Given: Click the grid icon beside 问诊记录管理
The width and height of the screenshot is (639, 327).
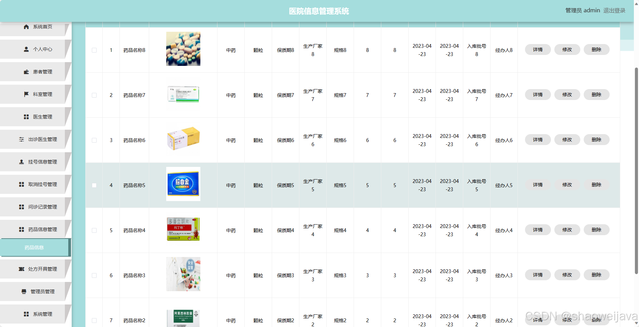Looking at the screenshot, I should coord(22,207).
